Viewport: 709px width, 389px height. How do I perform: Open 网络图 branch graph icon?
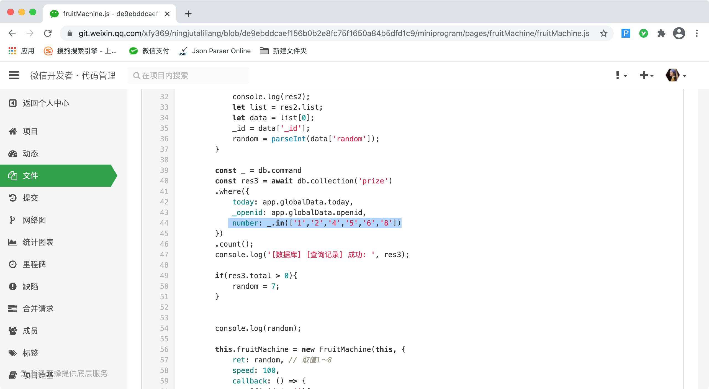point(13,220)
